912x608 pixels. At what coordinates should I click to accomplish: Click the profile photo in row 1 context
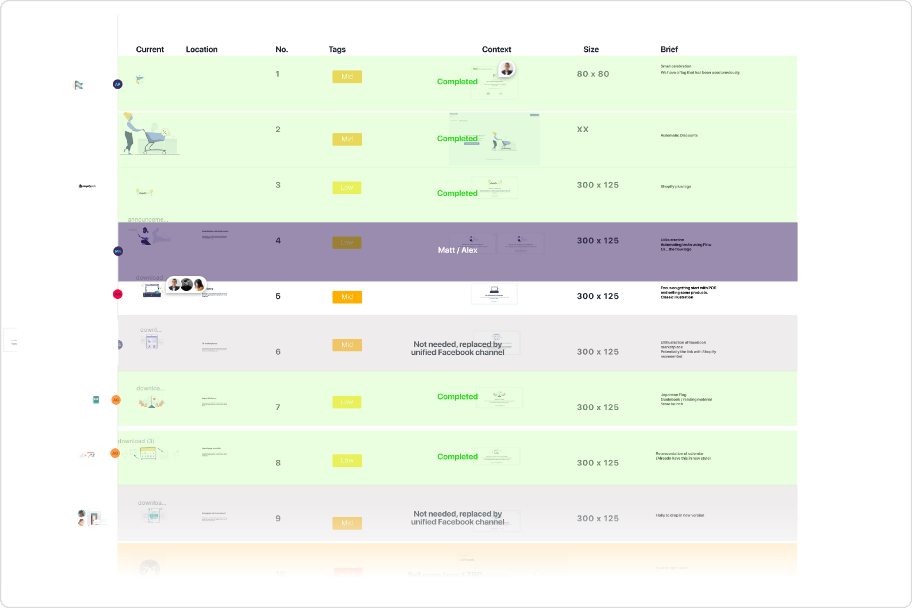click(506, 69)
